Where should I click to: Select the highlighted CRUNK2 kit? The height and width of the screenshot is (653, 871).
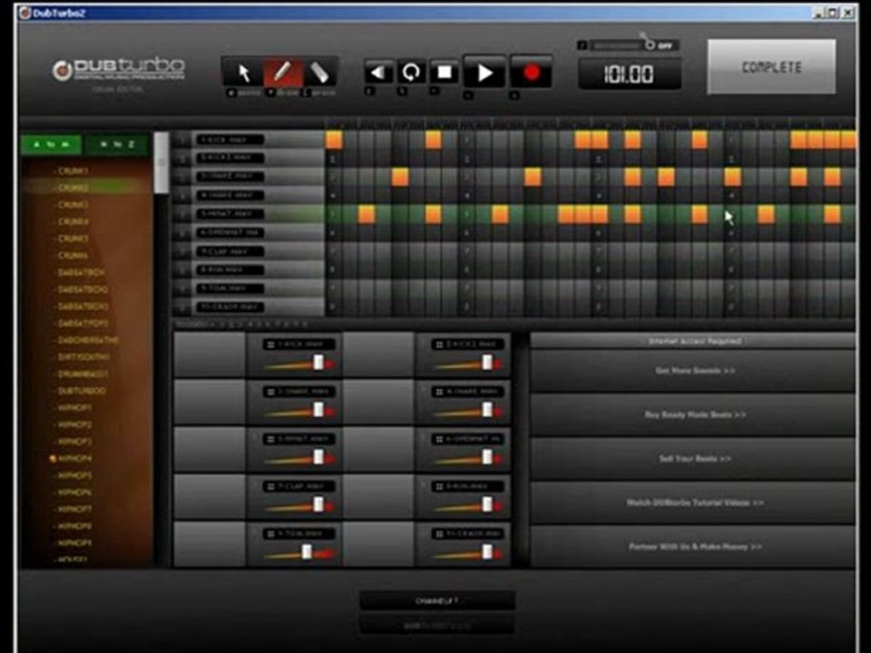tap(73, 188)
